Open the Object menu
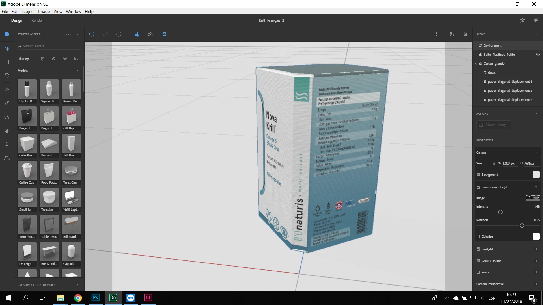 click(x=28, y=11)
